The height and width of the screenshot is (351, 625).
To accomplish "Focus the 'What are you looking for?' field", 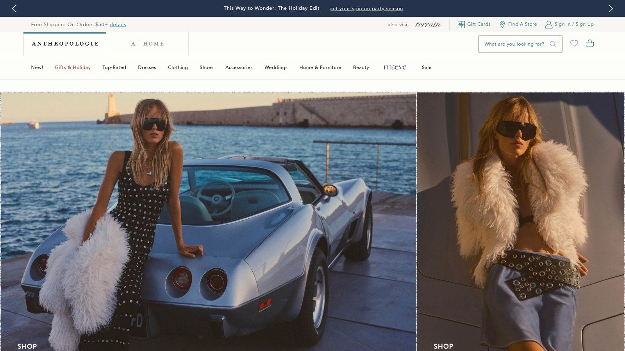I will click(514, 44).
